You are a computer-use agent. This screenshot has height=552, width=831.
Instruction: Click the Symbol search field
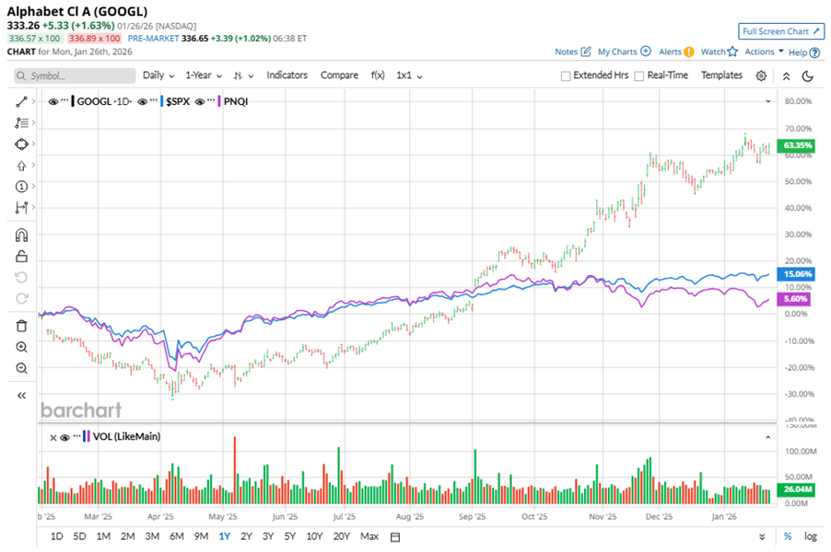click(x=70, y=75)
